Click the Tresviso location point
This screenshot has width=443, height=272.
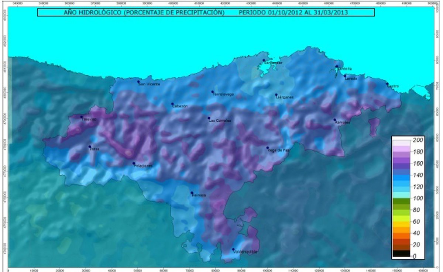point(82,117)
